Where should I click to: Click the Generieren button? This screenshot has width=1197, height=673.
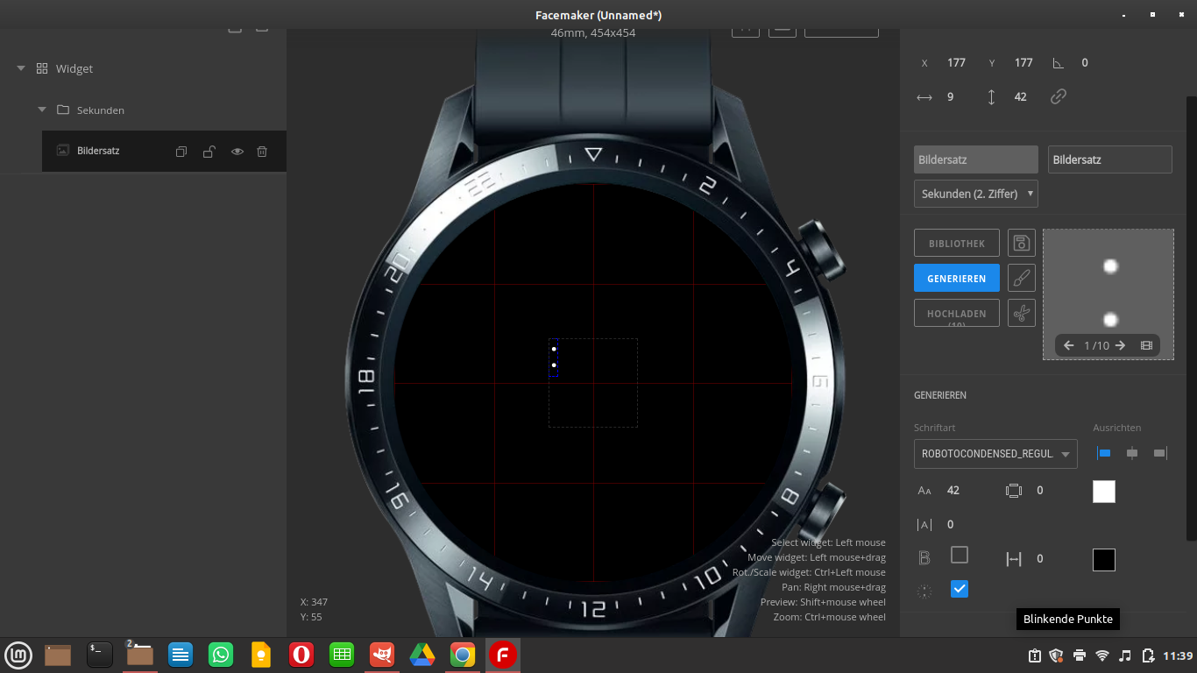[956, 278]
